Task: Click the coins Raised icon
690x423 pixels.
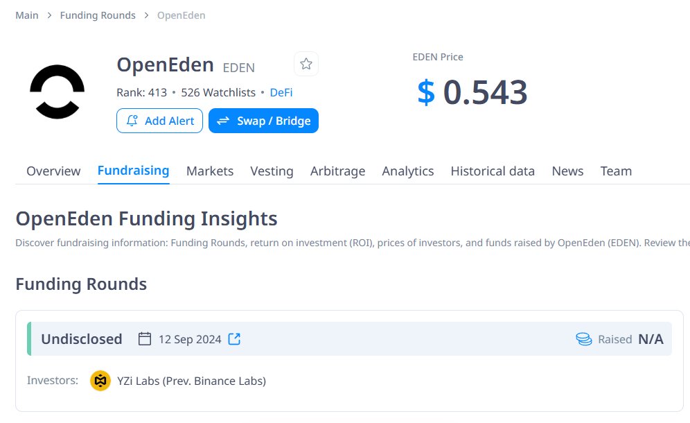Action: point(584,339)
